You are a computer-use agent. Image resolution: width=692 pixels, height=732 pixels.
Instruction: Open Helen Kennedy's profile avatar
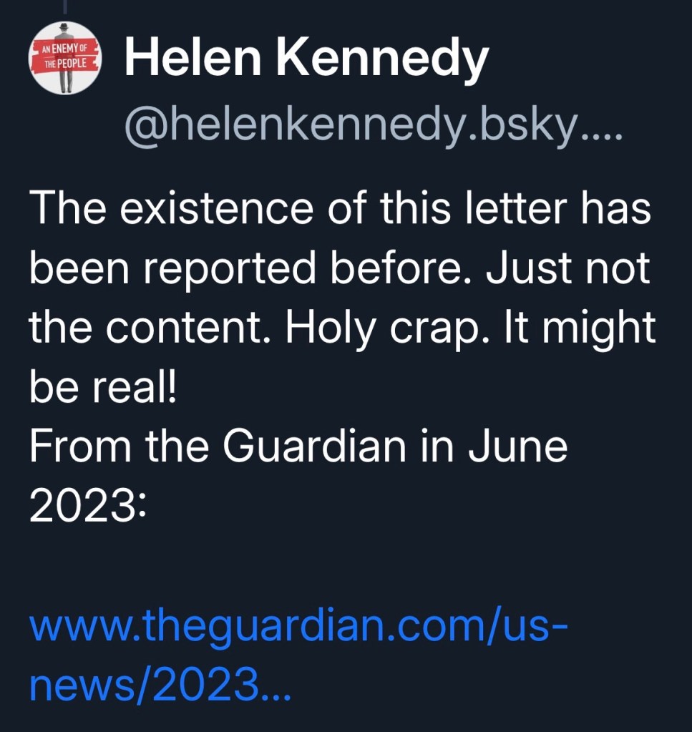coord(65,58)
